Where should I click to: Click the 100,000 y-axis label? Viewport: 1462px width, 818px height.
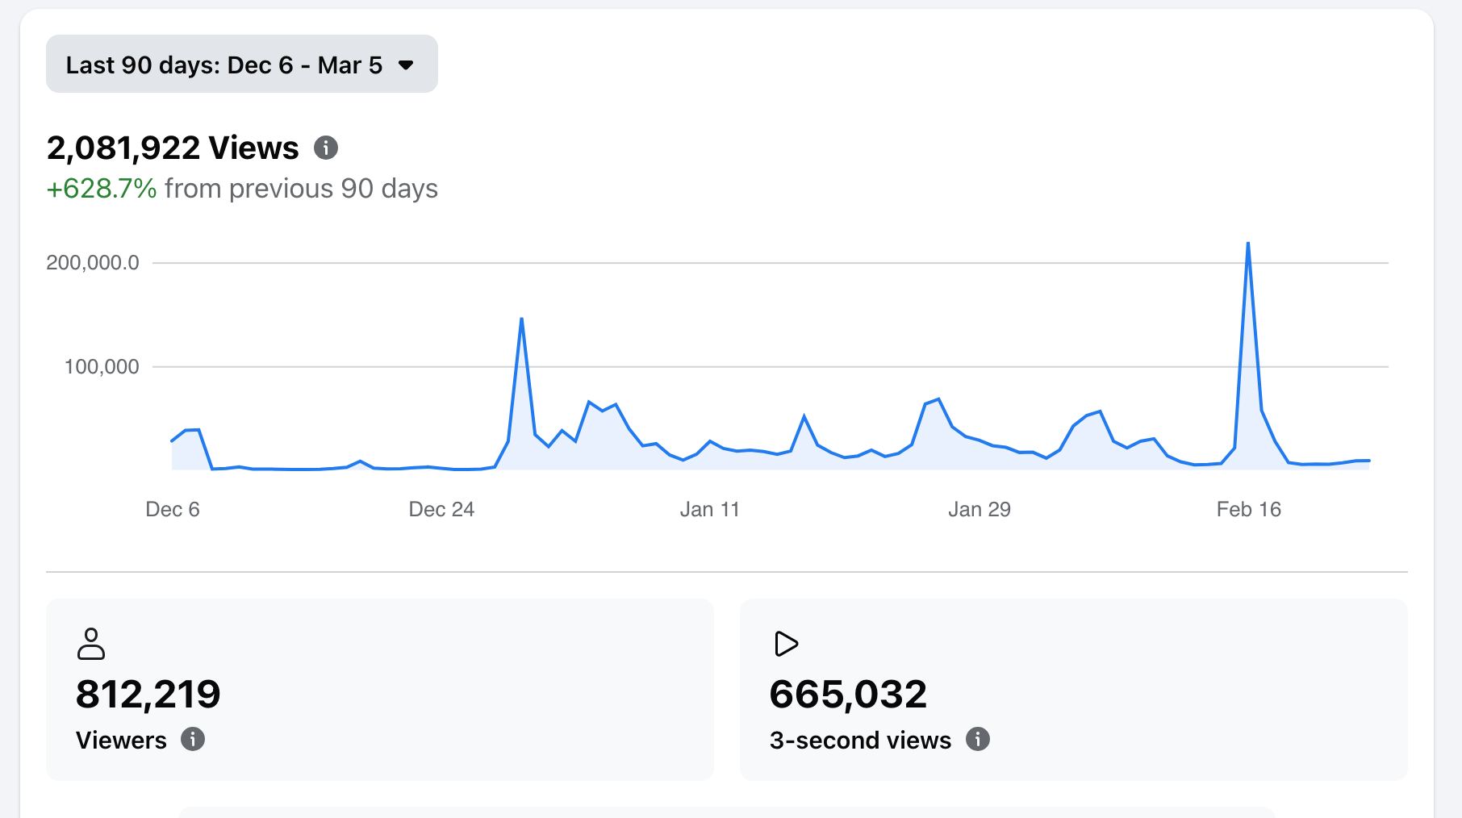[x=102, y=366]
